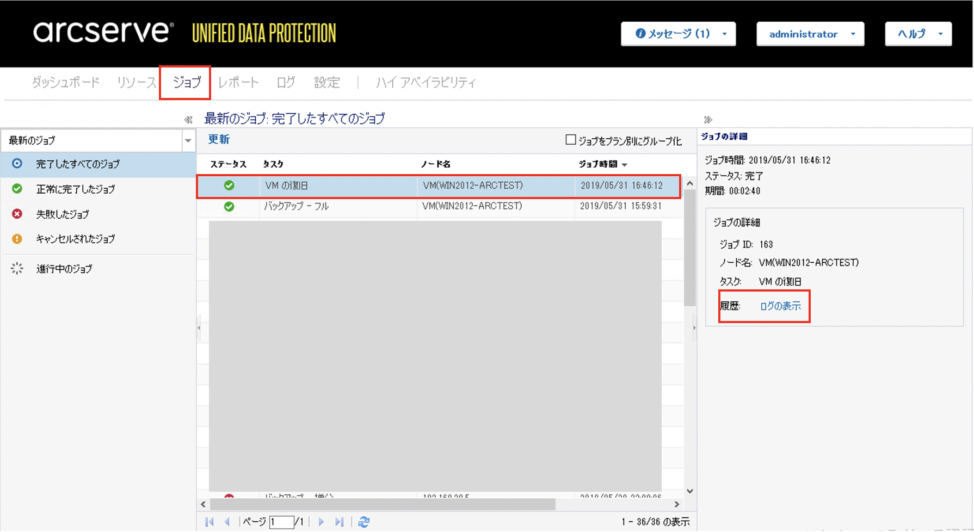Viewport: 974px width, 532px height.
Task: Click left splitter collapse handle
Action: 199,328
